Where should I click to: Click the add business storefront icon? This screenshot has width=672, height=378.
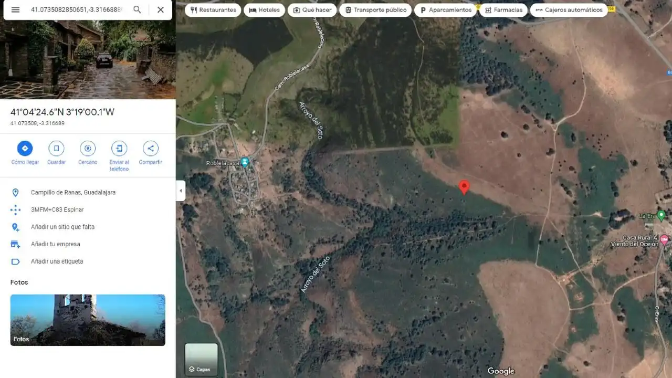[15, 244]
